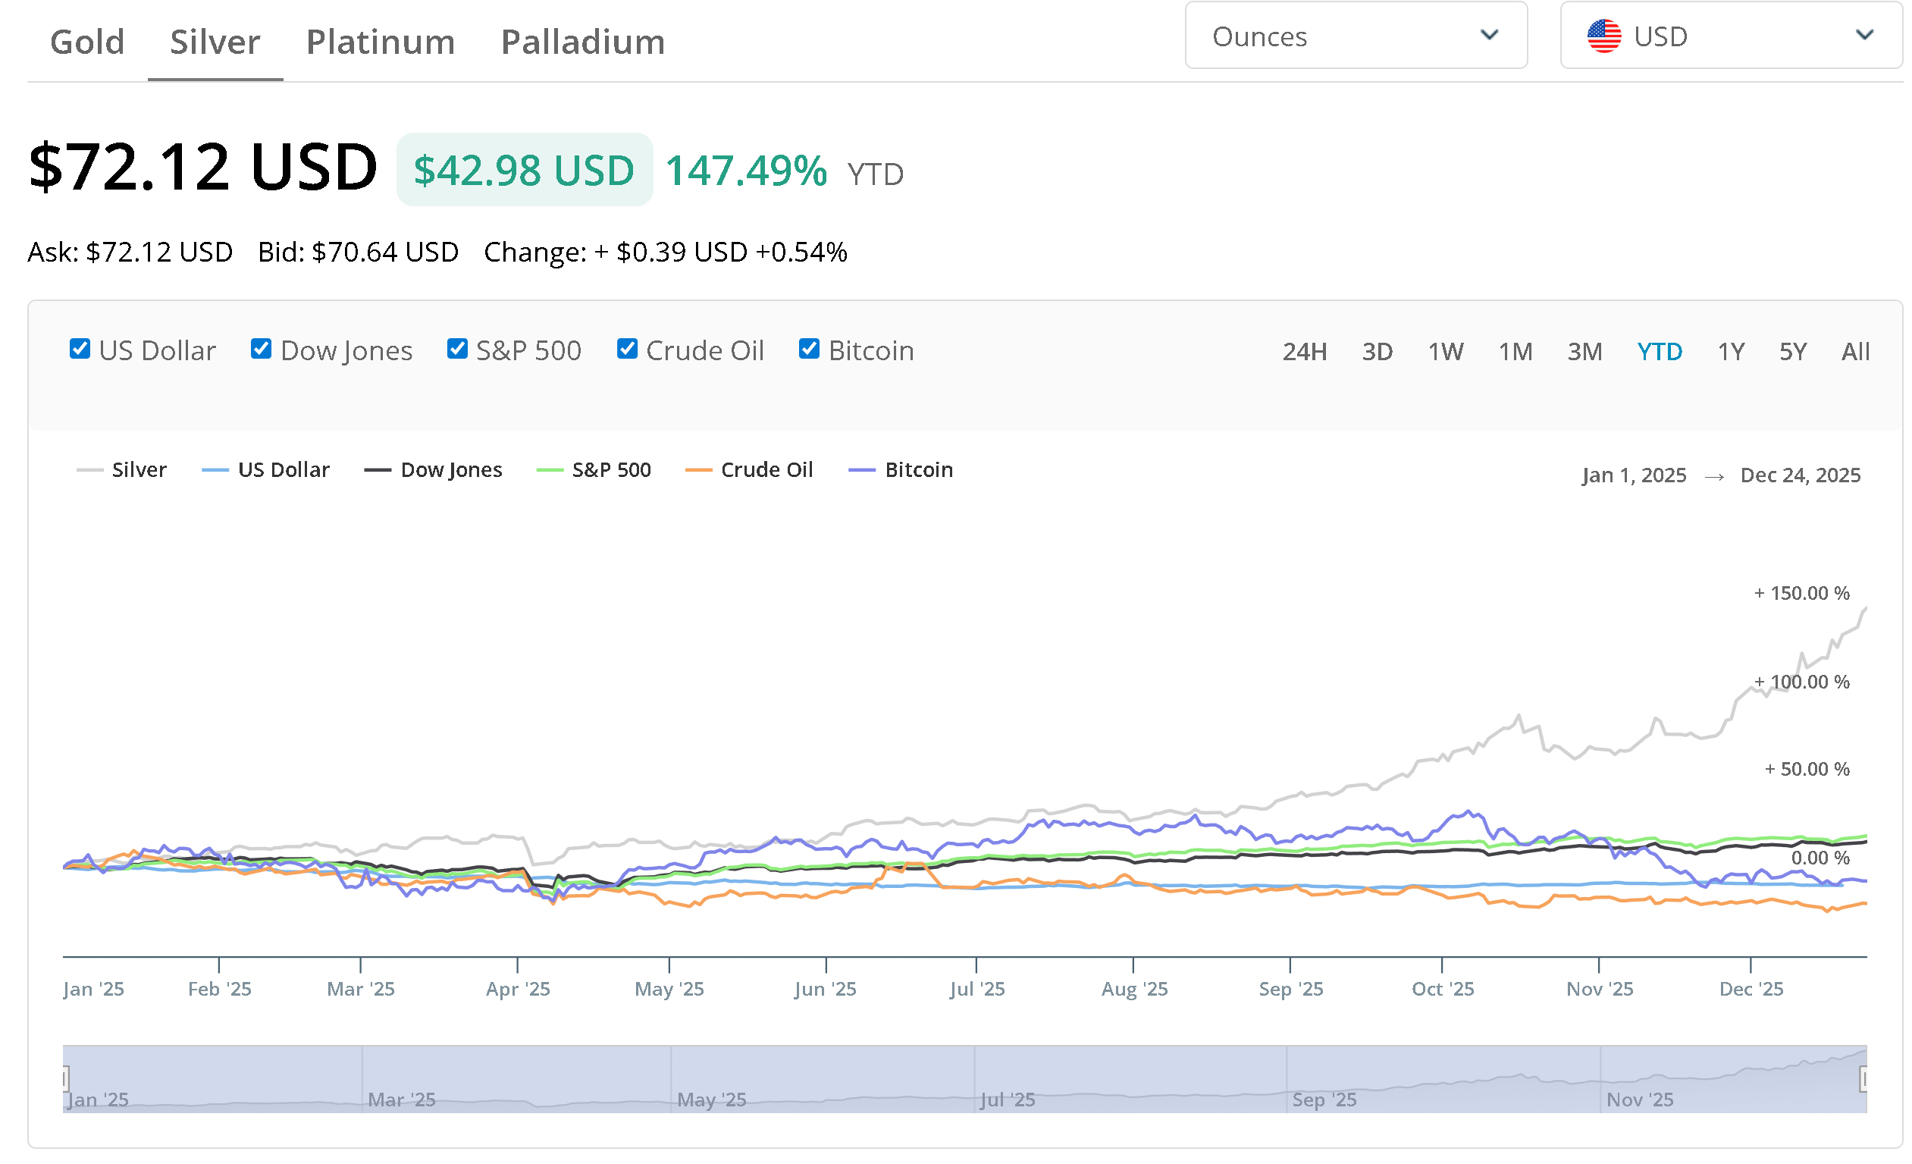Open the Ounces unit dropdown
Viewport: 1912px width, 1164px height.
click(x=1356, y=36)
